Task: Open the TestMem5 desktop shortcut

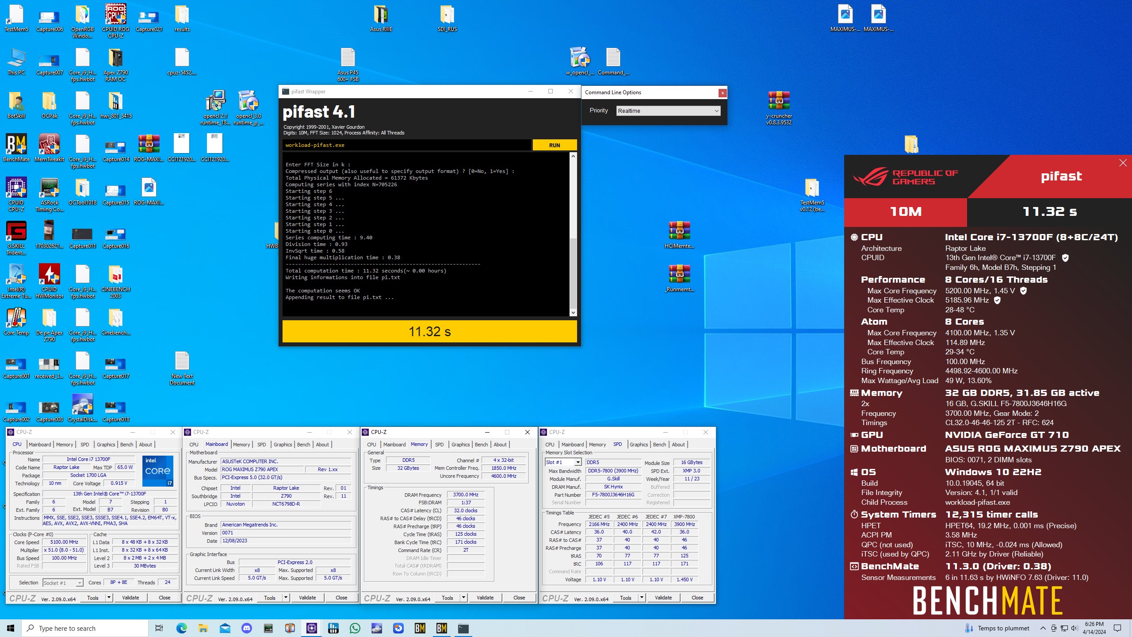Action: point(16,18)
